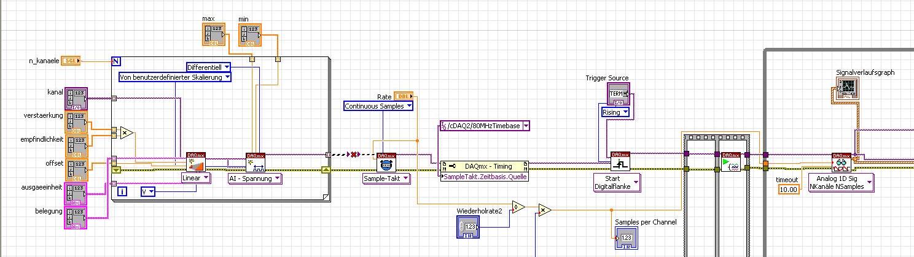Select the DAQmx Create Scale VI above Linear
914x257 pixels.
(196, 162)
